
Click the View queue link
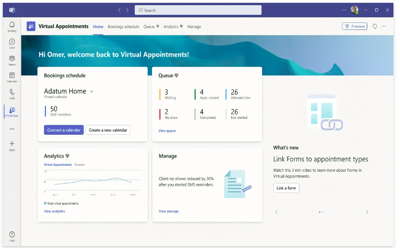pos(167,131)
